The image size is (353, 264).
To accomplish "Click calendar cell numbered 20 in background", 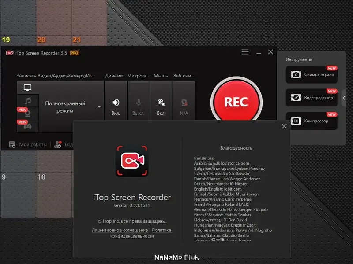I will pos(54,23).
